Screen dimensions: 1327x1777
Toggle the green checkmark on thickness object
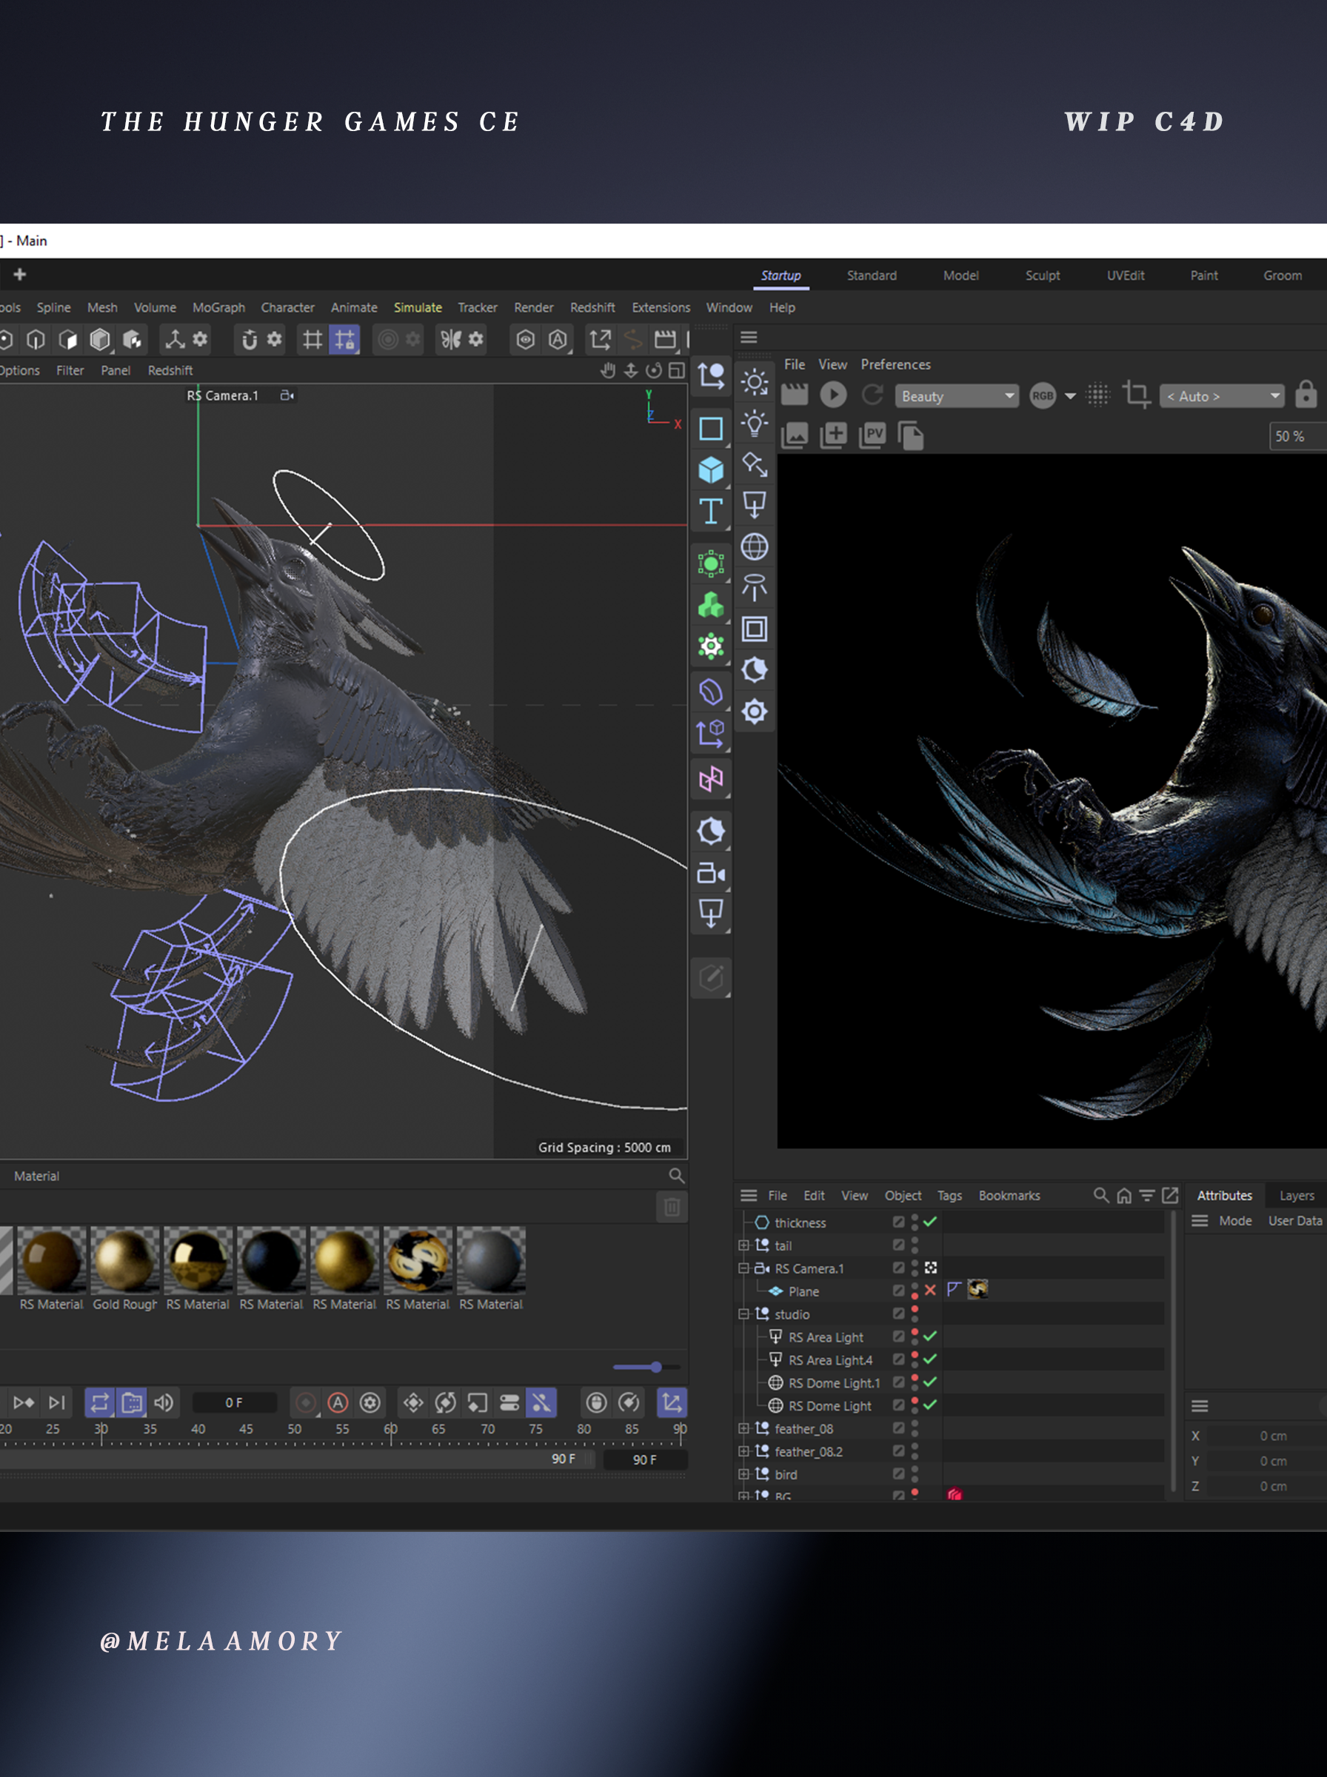(x=929, y=1222)
